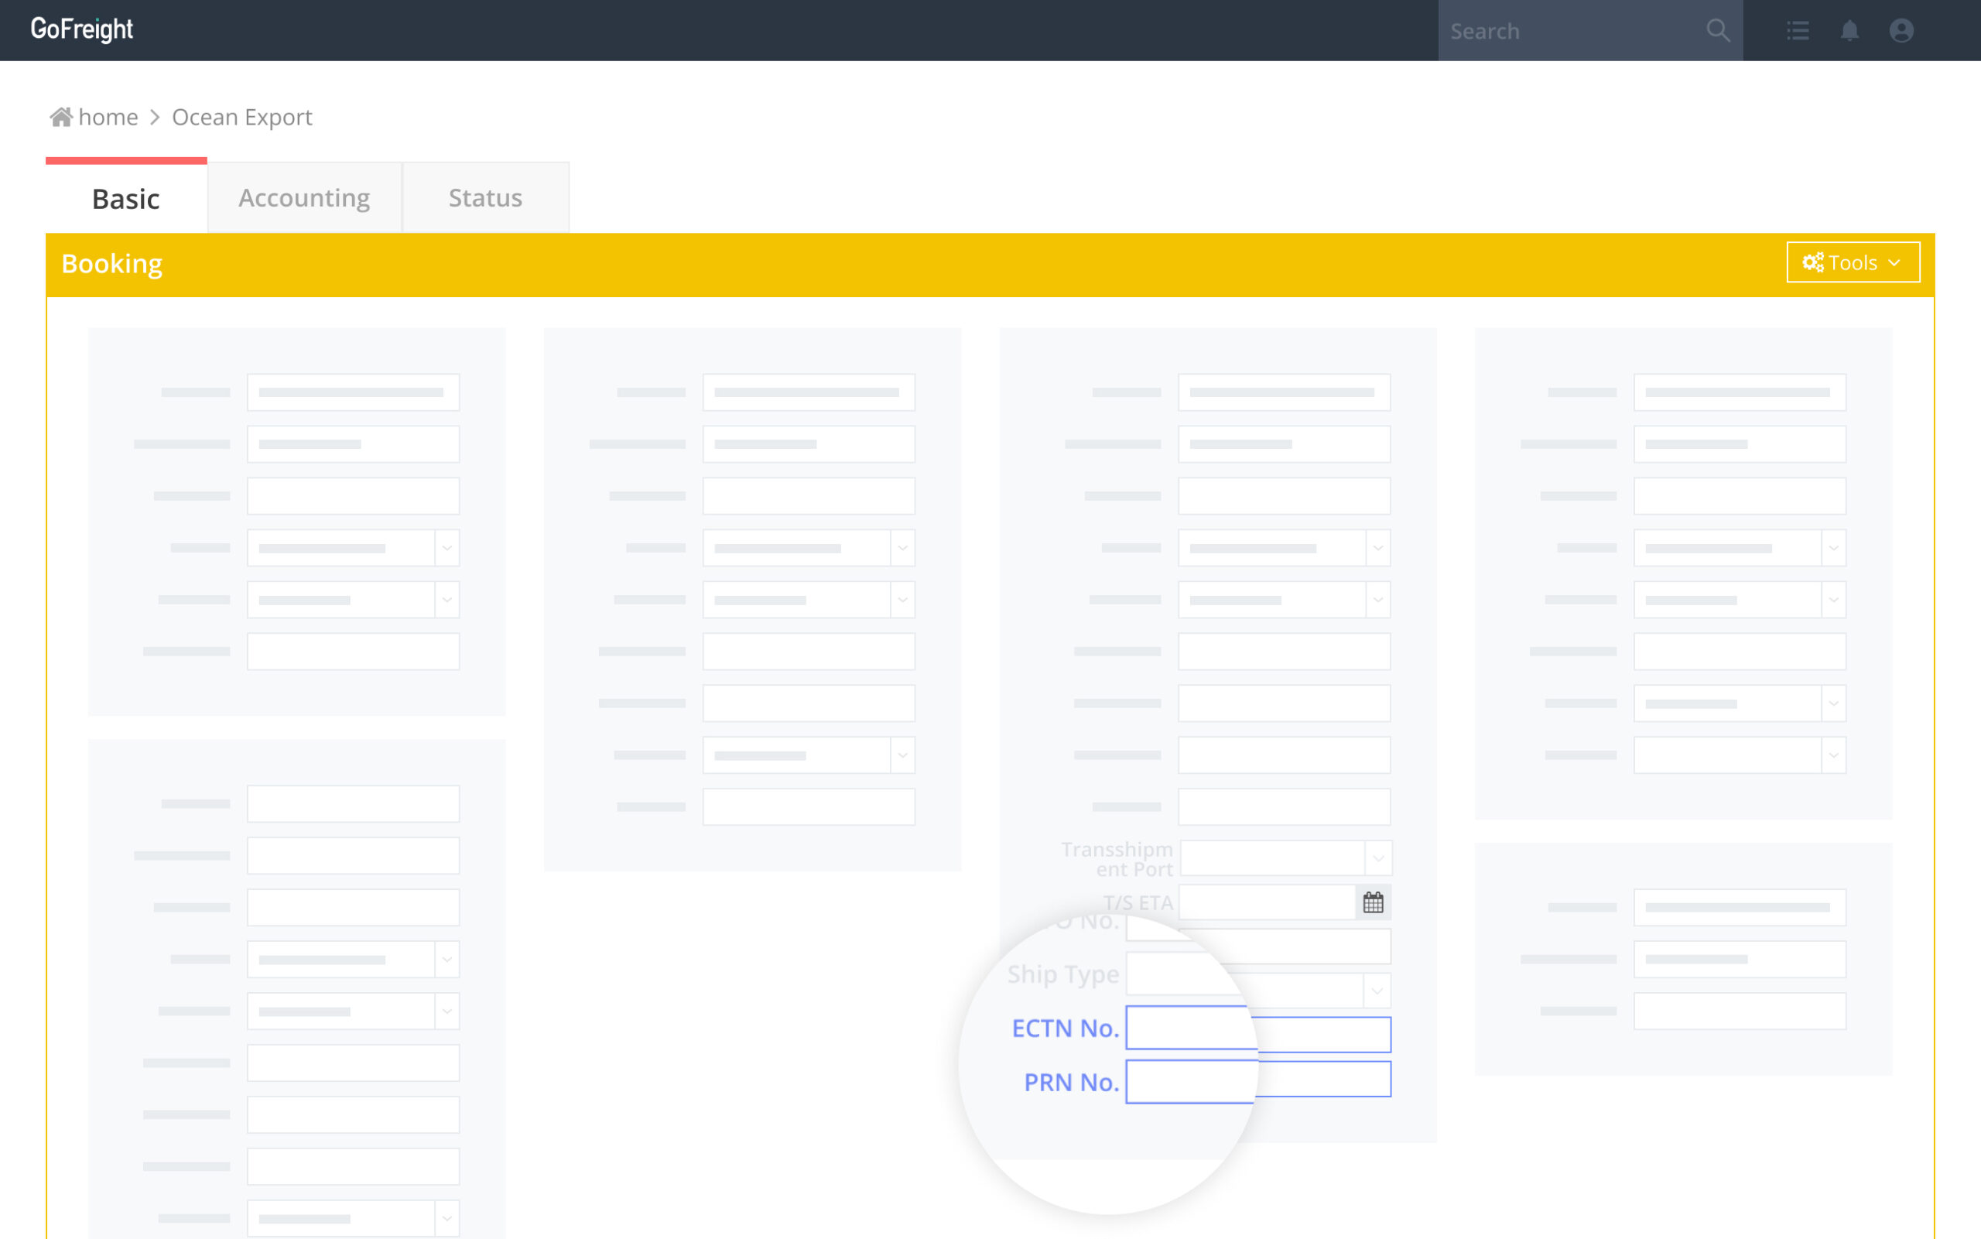The image size is (1981, 1239).
Task: Click the Tools gear icon
Action: [1814, 262]
